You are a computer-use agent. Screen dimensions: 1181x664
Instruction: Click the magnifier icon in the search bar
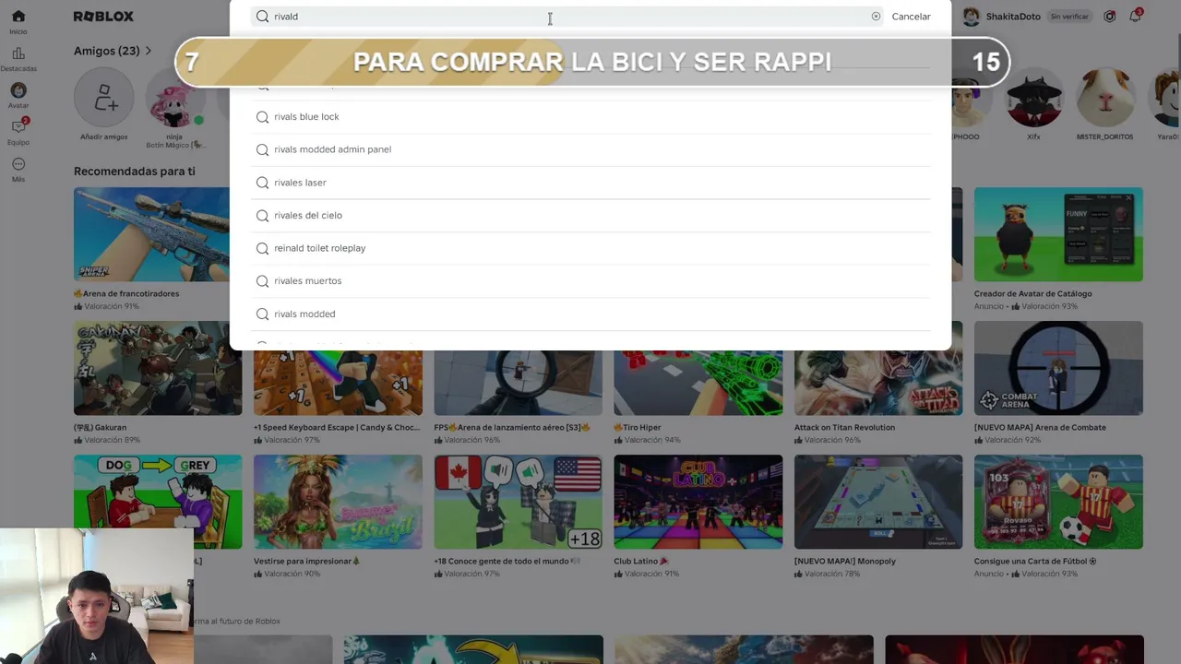point(263,17)
